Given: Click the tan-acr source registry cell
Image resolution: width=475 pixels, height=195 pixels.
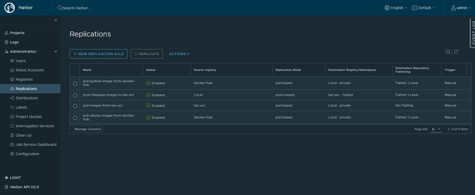Looking at the screenshot, I should [x=200, y=105].
